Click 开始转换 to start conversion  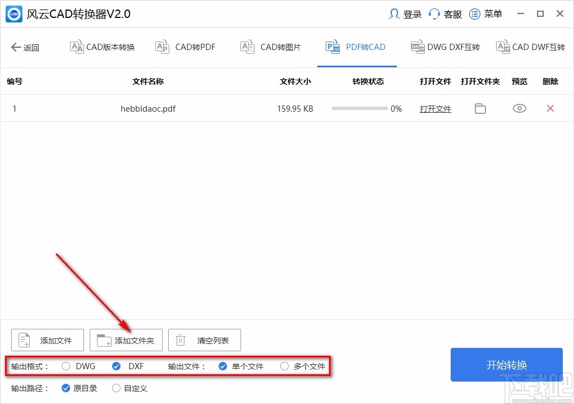[506, 364]
